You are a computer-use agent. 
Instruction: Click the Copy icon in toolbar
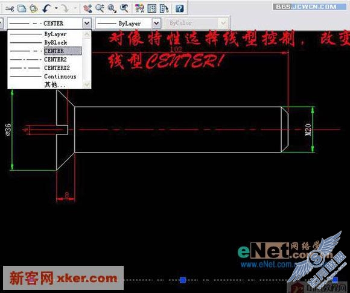tap(22, 8)
